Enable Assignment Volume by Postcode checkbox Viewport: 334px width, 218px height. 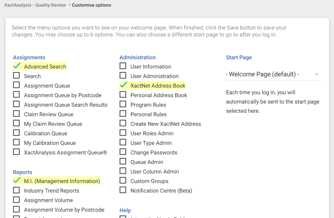click(16, 209)
